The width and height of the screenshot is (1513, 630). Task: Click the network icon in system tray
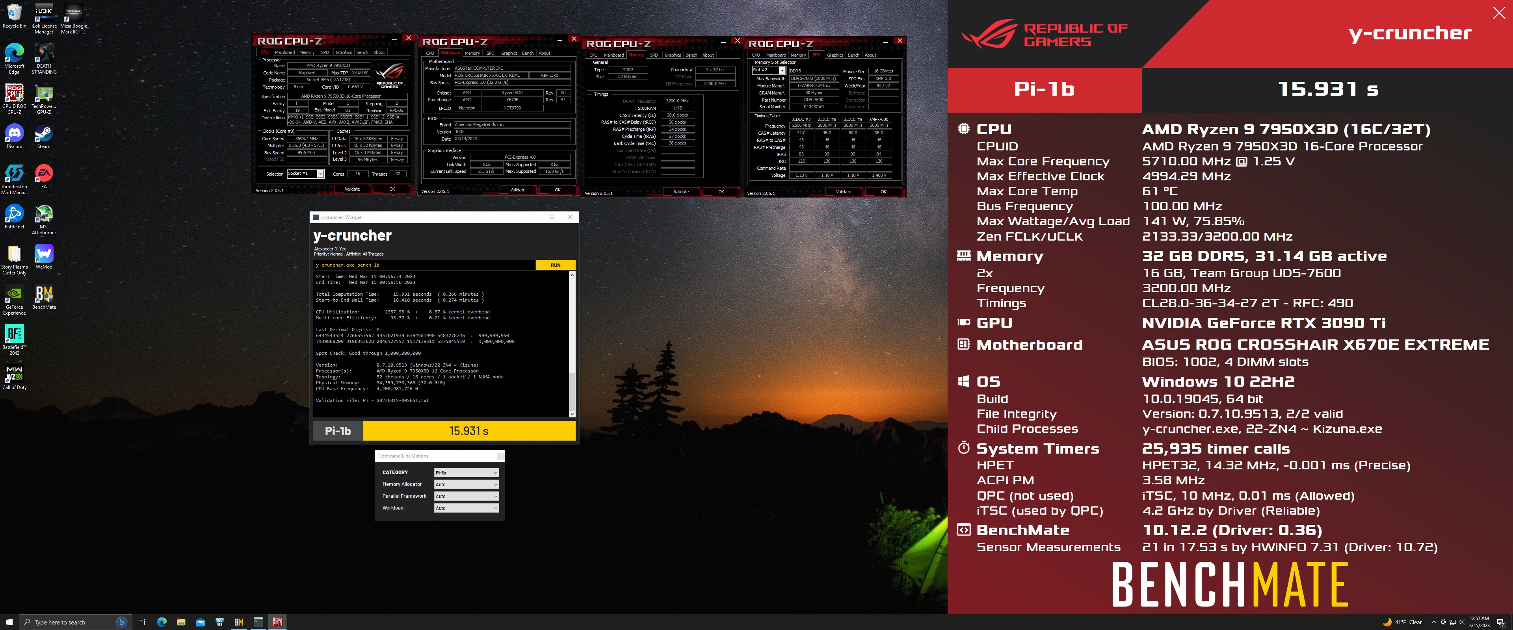click(x=1452, y=623)
